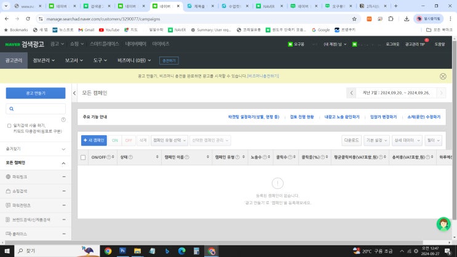
Task: Open the 보고서 menu
Action: [74, 61]
